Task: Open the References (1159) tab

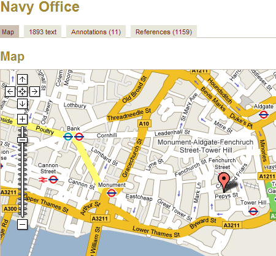Action: (x=164, y=32)
